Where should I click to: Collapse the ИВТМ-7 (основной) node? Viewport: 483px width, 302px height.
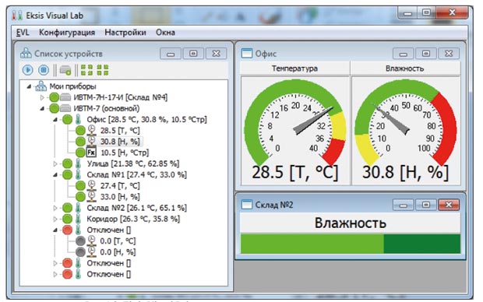coord(42,109)
